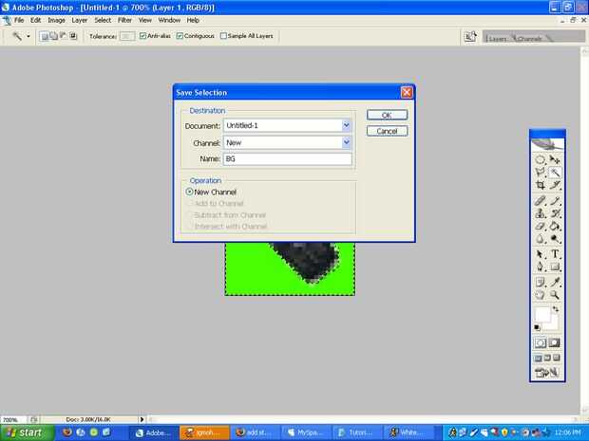Image resolution: width=589 pixels, height=441 pixels.
Task: Cancel the Save Selection dialog
Action: click(x=387, y=131)
